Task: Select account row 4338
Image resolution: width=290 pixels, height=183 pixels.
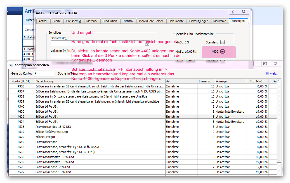Action: coord(143,96)
